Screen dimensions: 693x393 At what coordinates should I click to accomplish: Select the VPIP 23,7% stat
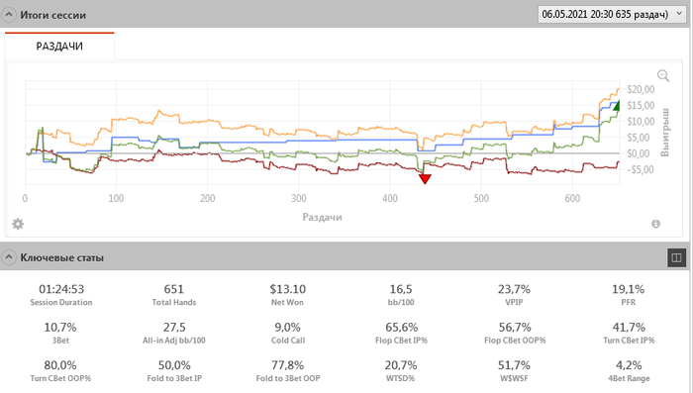[514, 294]
